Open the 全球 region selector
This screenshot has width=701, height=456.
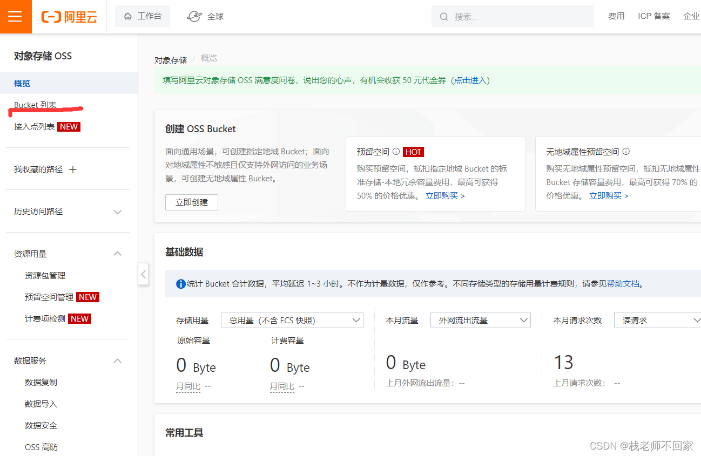[205, 17]
